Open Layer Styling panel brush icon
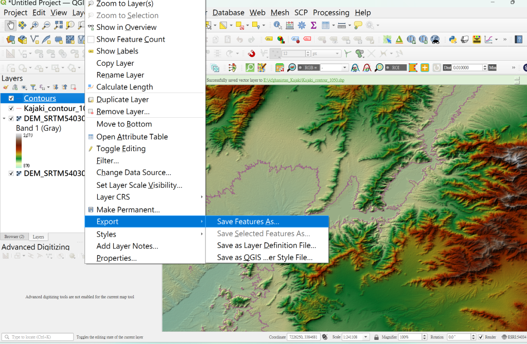This screenshot has width=527, height=344. pyautogui.click(x=6, y=87)
